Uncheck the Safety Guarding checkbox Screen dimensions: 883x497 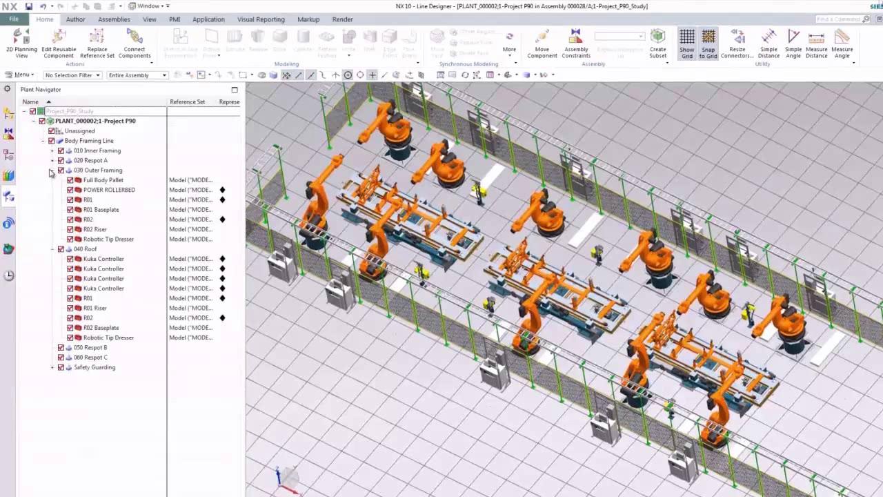pyautogui.click(x=61, y=368)
